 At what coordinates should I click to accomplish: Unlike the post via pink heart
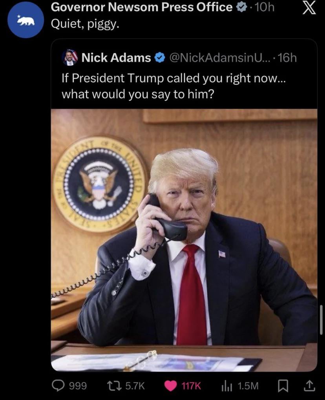(170, 386)
